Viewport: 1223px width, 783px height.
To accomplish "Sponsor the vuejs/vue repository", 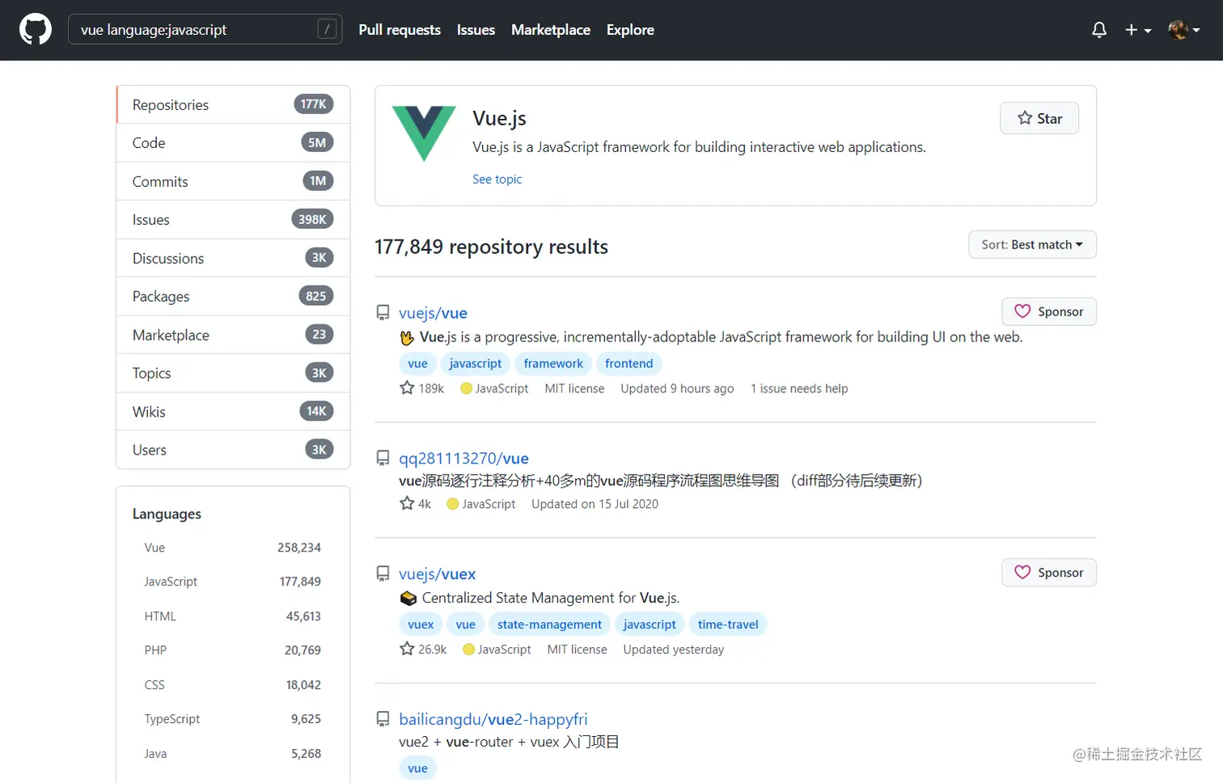I will click(1049, 311).
